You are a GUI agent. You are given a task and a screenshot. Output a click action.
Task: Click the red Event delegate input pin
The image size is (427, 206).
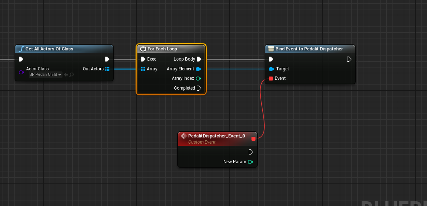pyautogui.click(x=271, y=79)
